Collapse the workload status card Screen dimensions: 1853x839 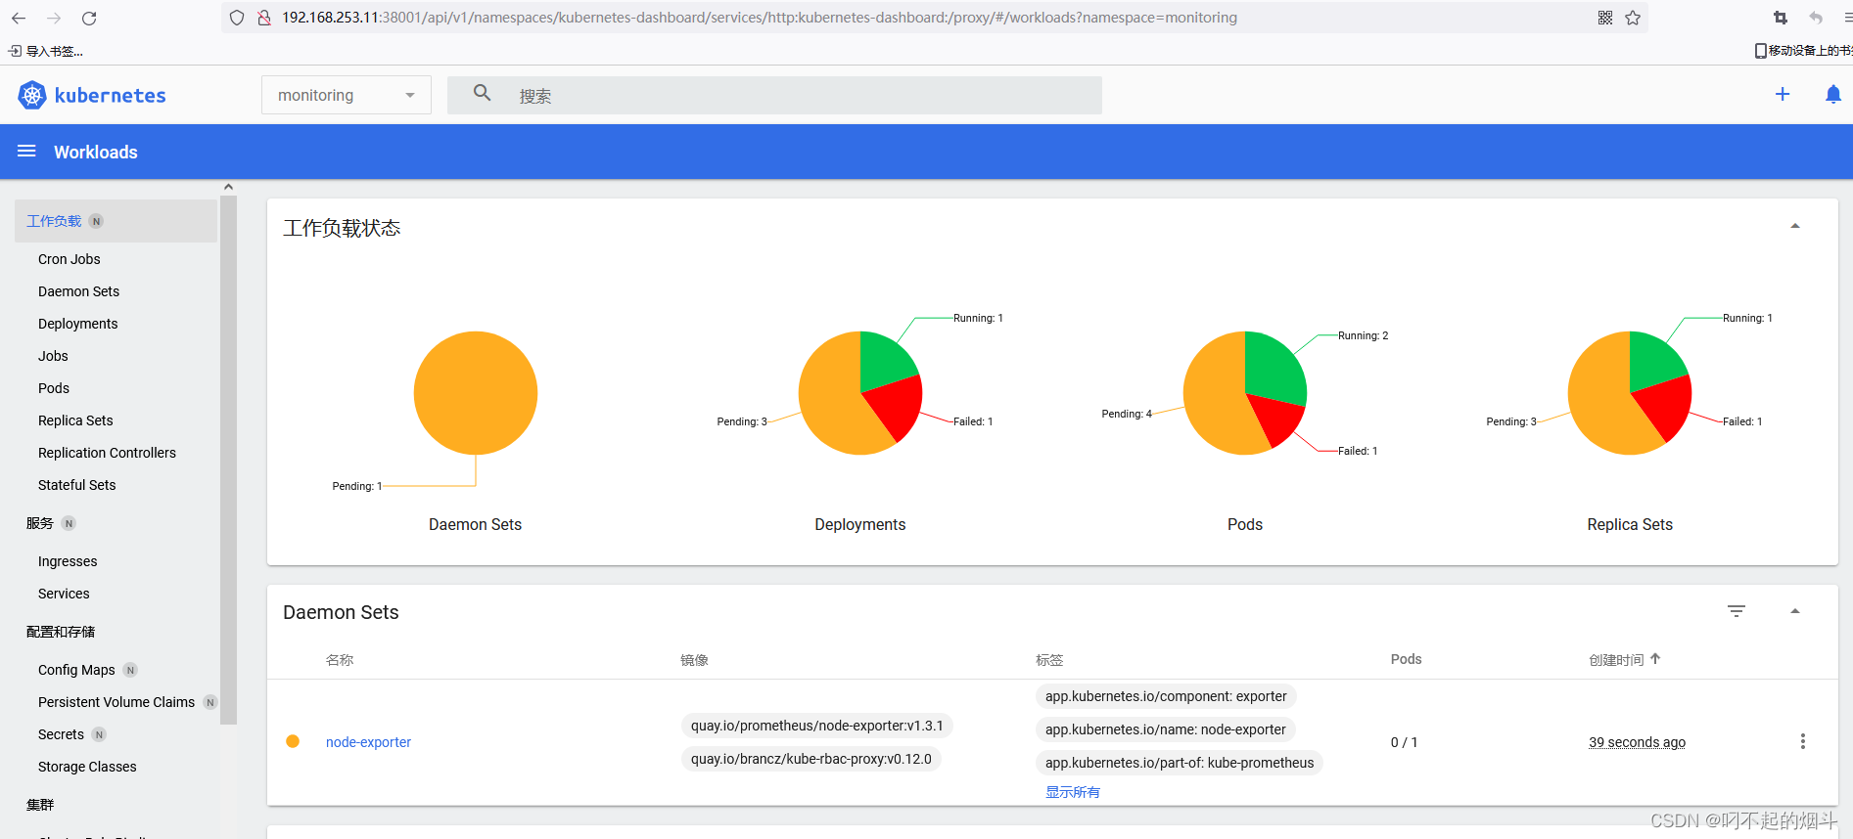tap(1795, 226)
